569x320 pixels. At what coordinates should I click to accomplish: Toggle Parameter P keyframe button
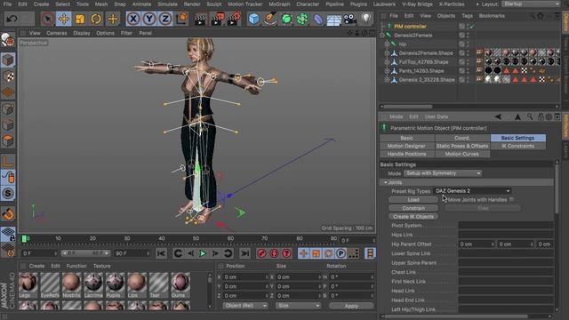click(341, 253)
